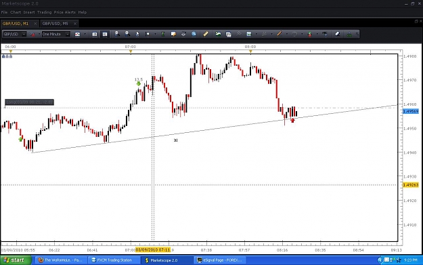423x265 pixels.
Task: Select the yellow ruler measure tool
Action: [206, 34]
